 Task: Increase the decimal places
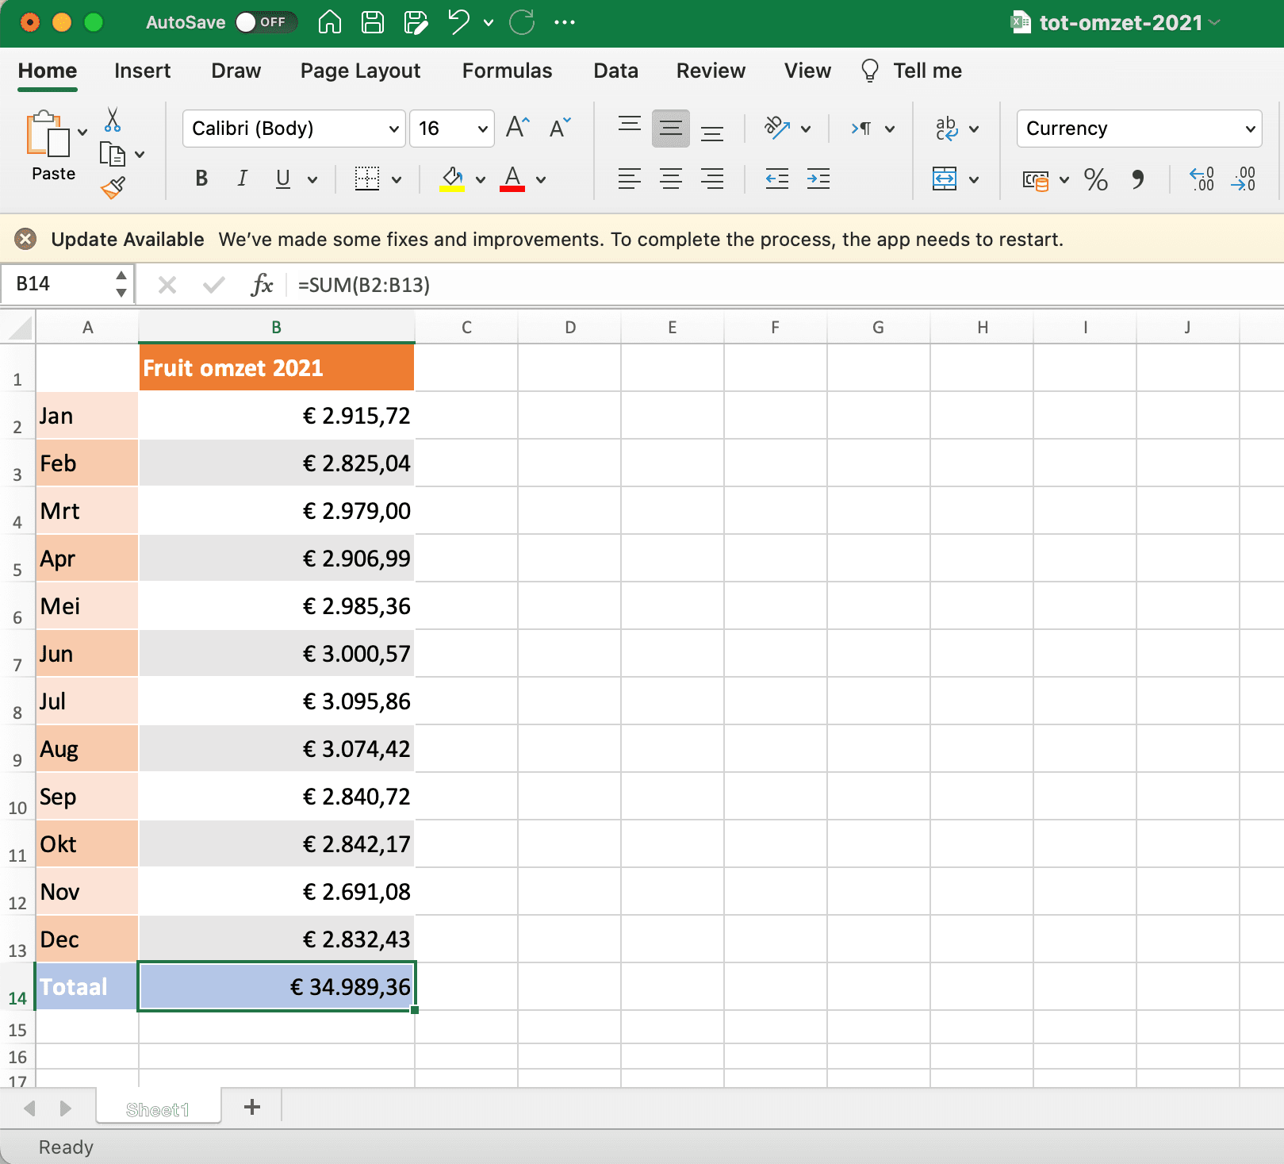1202,180
